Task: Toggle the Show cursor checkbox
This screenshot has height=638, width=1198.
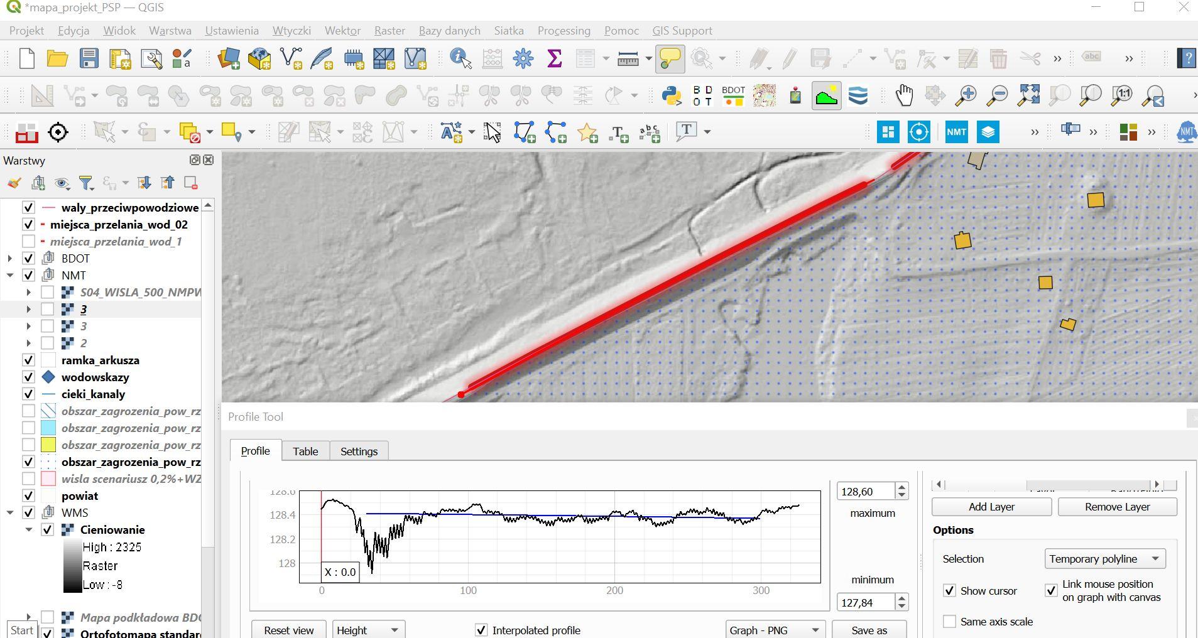Action: coord(950,591)
